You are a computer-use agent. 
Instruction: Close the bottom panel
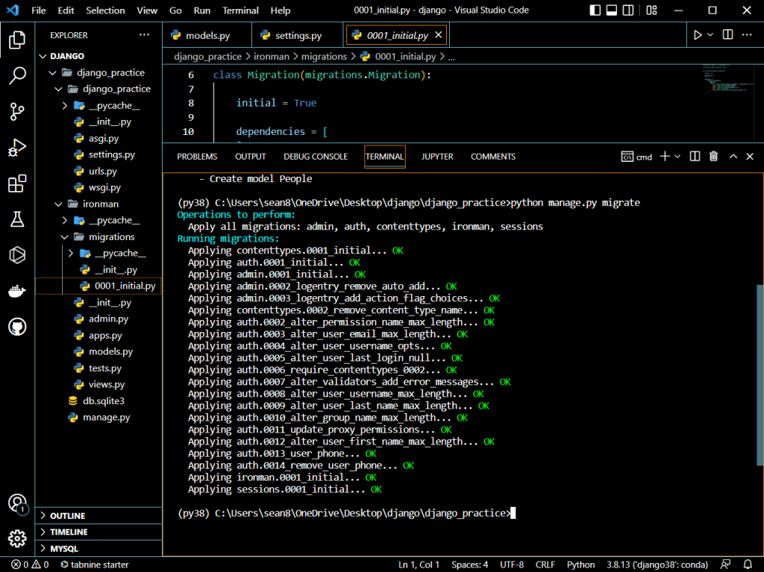point(750,157)
